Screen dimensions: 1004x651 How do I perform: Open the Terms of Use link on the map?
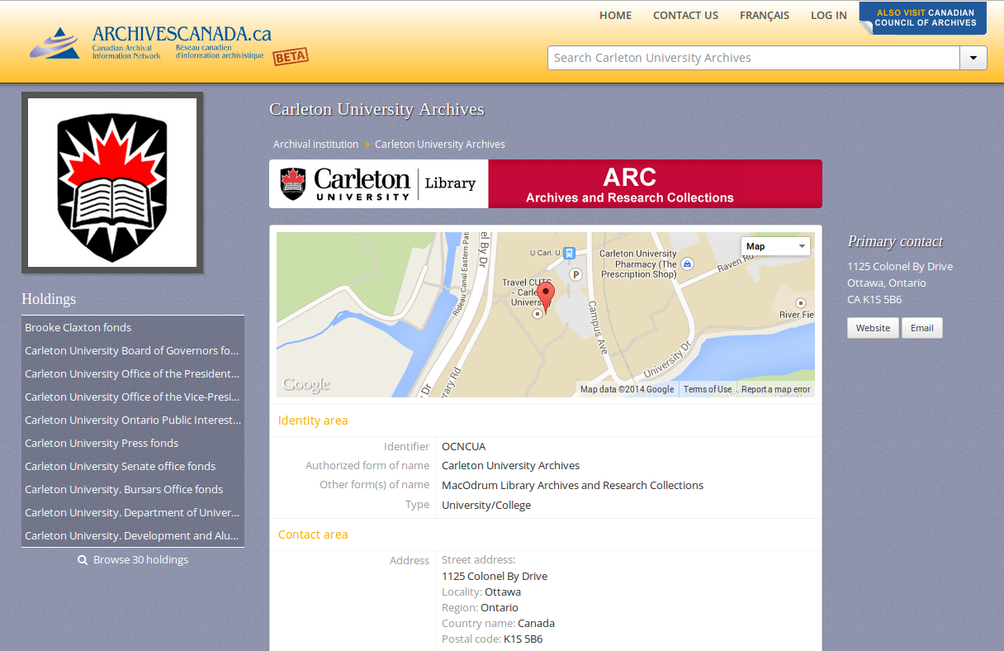coord(708,388)
